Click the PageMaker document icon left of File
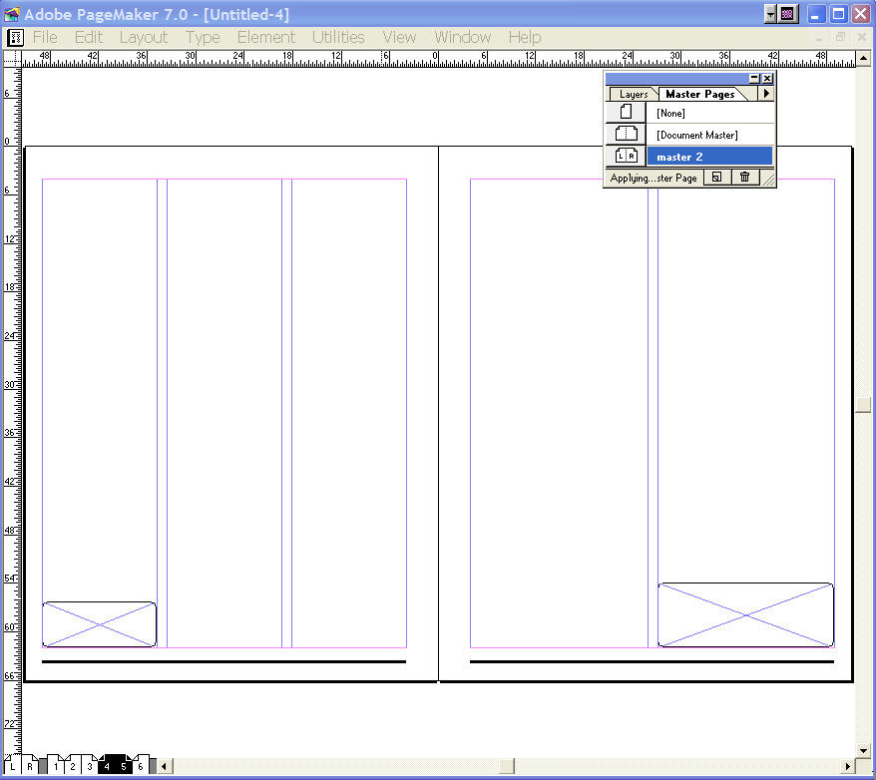 pyautogui.click(x=16, y=38)
